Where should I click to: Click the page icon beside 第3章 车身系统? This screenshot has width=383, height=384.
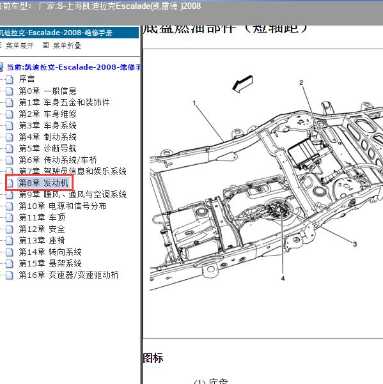(10, 125)
